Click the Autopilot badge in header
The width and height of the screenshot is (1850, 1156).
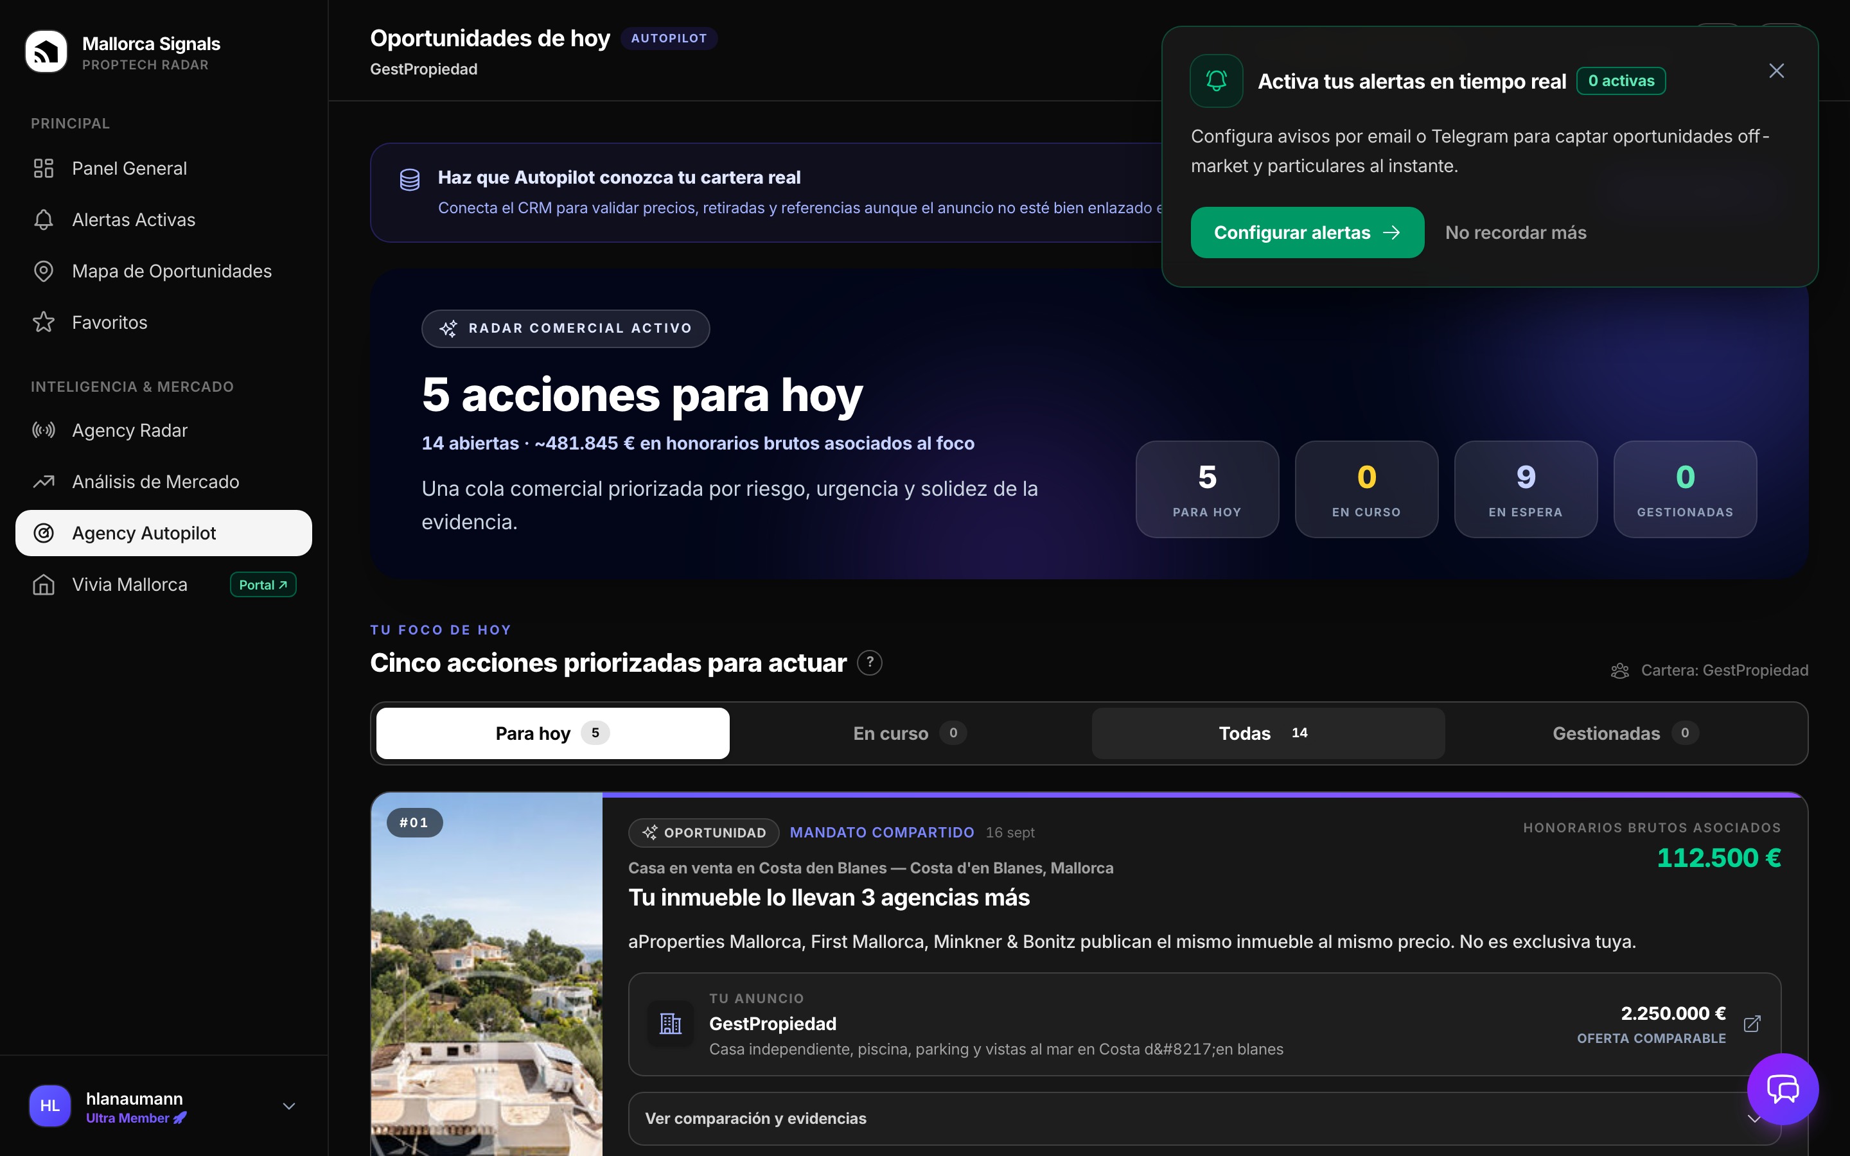click(x=669, y=39)
